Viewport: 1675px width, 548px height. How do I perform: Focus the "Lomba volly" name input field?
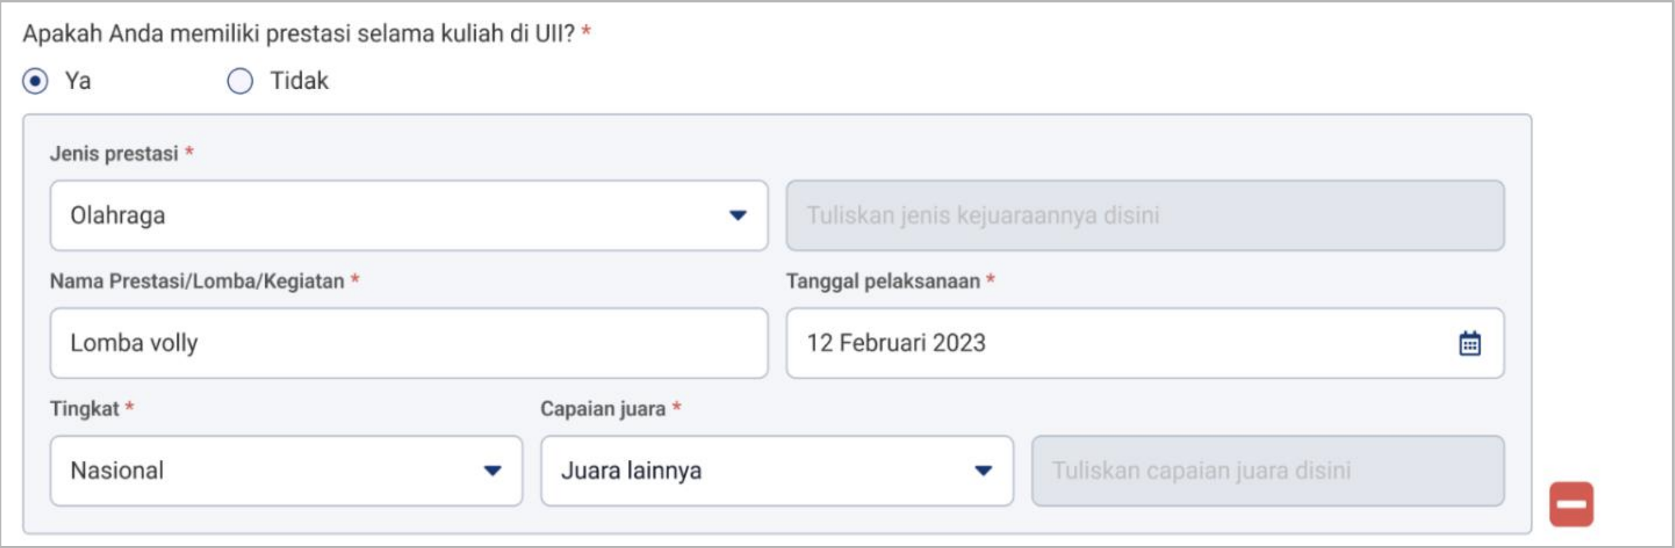(x=409, y=343)
